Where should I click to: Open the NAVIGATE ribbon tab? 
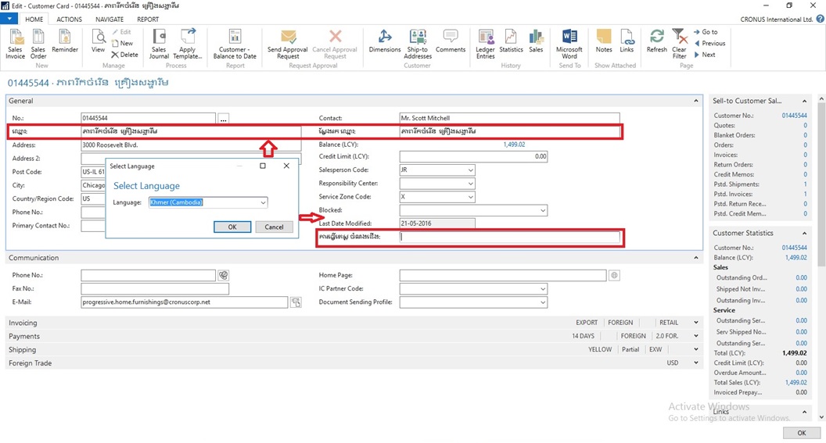pyautogui.click(x=110, y=20)
